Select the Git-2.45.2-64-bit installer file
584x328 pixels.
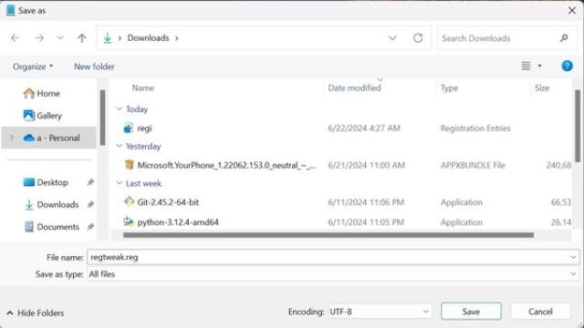168,202
